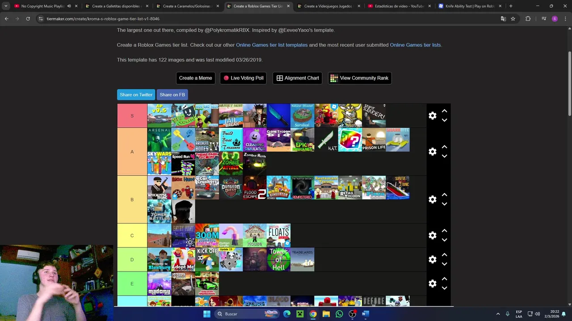Switch to Create a Videojuegos Jugados tab

coord(328,6)
